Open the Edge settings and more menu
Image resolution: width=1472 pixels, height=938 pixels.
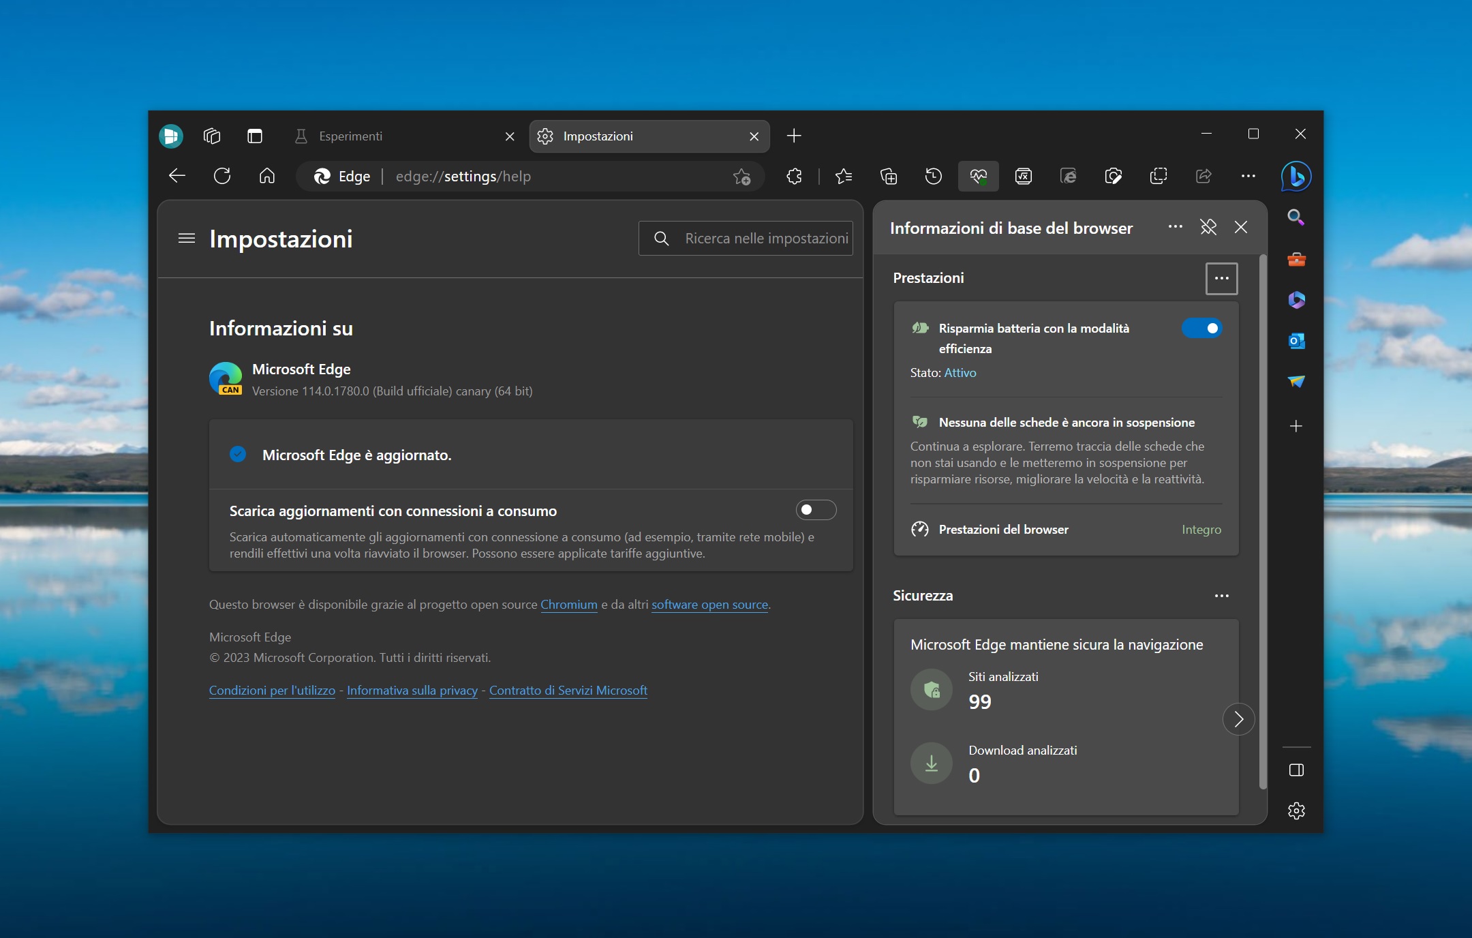1248,177
